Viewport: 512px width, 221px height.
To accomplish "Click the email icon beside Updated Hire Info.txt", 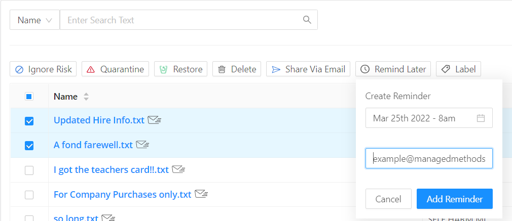I will point(154,120).
